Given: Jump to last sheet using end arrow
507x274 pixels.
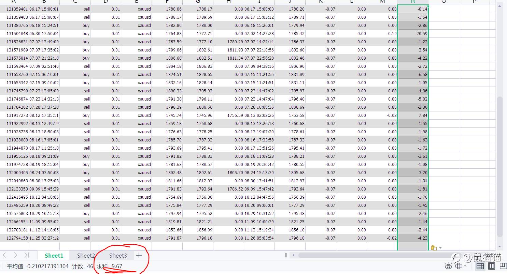Looking at the screenshot, I should tap(26, 255).
